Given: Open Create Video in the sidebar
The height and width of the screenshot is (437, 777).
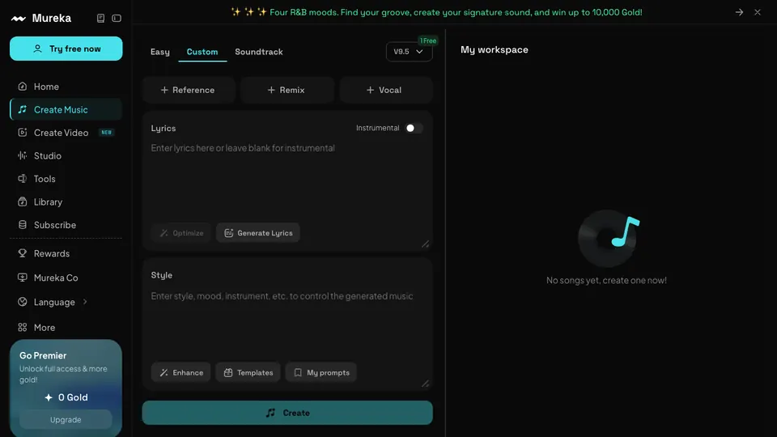Looking at the screenshot, I should click(66, 133).
